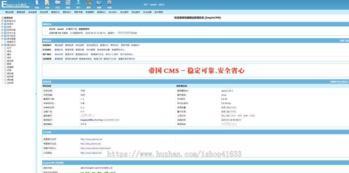Click the page icon beside 诗句
Image resolution: width=349 pixels, height=173 pixels.
tap(5, 58)
